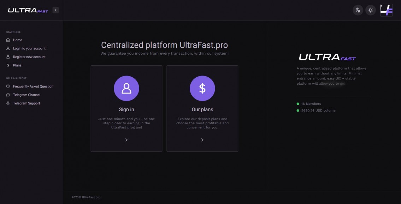Click the home icon in the sidebar
Viewport: 401px width, 204px height.
coord(8,40)
